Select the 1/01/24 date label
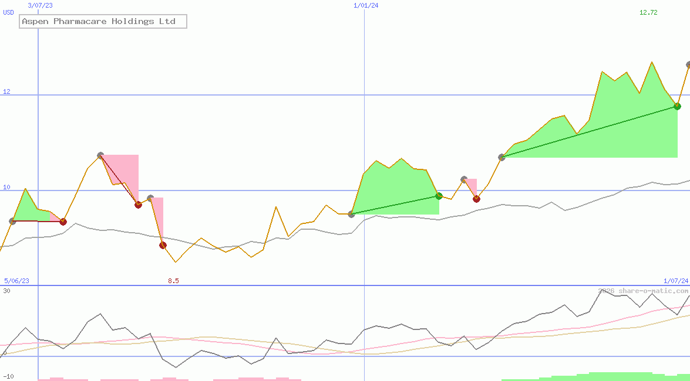690x381 pixels. 366,5
